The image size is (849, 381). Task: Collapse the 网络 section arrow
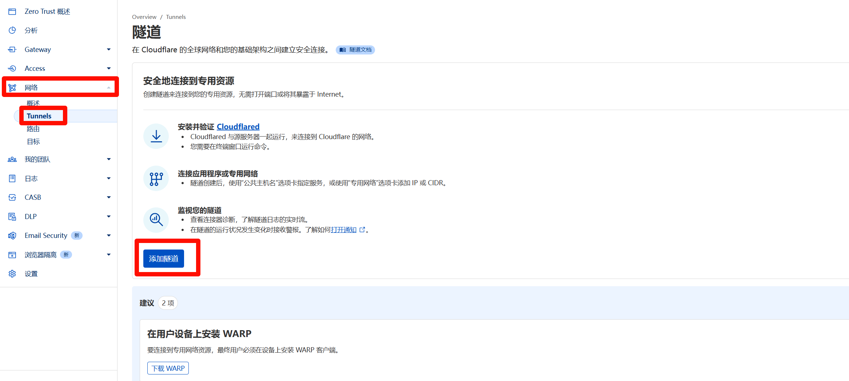(x=108, y=88)
